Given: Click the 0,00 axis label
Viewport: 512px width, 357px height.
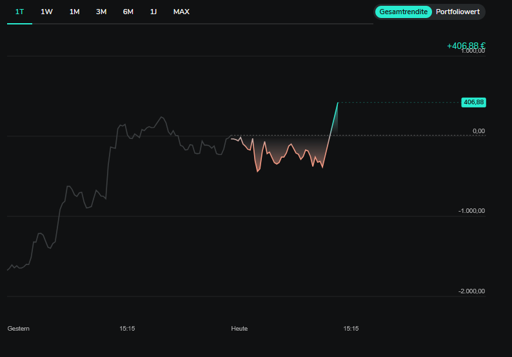Looking at the screenshot, I should tap(478, 131).
